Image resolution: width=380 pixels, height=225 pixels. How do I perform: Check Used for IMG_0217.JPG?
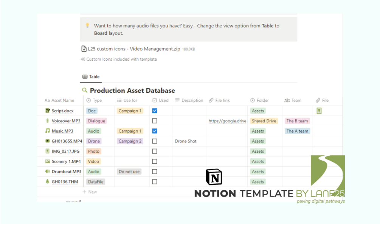tap(155, 151)
